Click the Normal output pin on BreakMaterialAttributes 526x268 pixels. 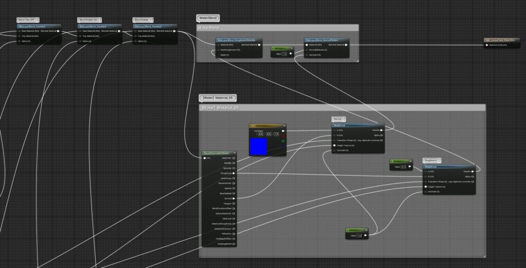tap(234, 198)
